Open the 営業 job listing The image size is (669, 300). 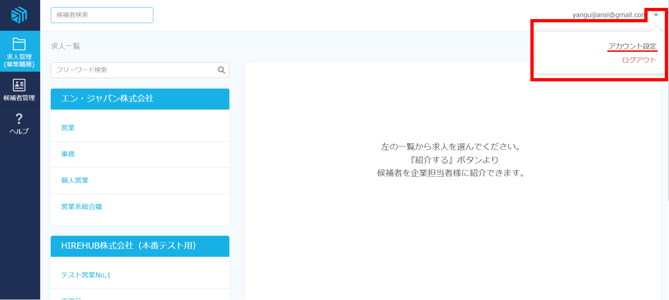[x=68, y=128]
